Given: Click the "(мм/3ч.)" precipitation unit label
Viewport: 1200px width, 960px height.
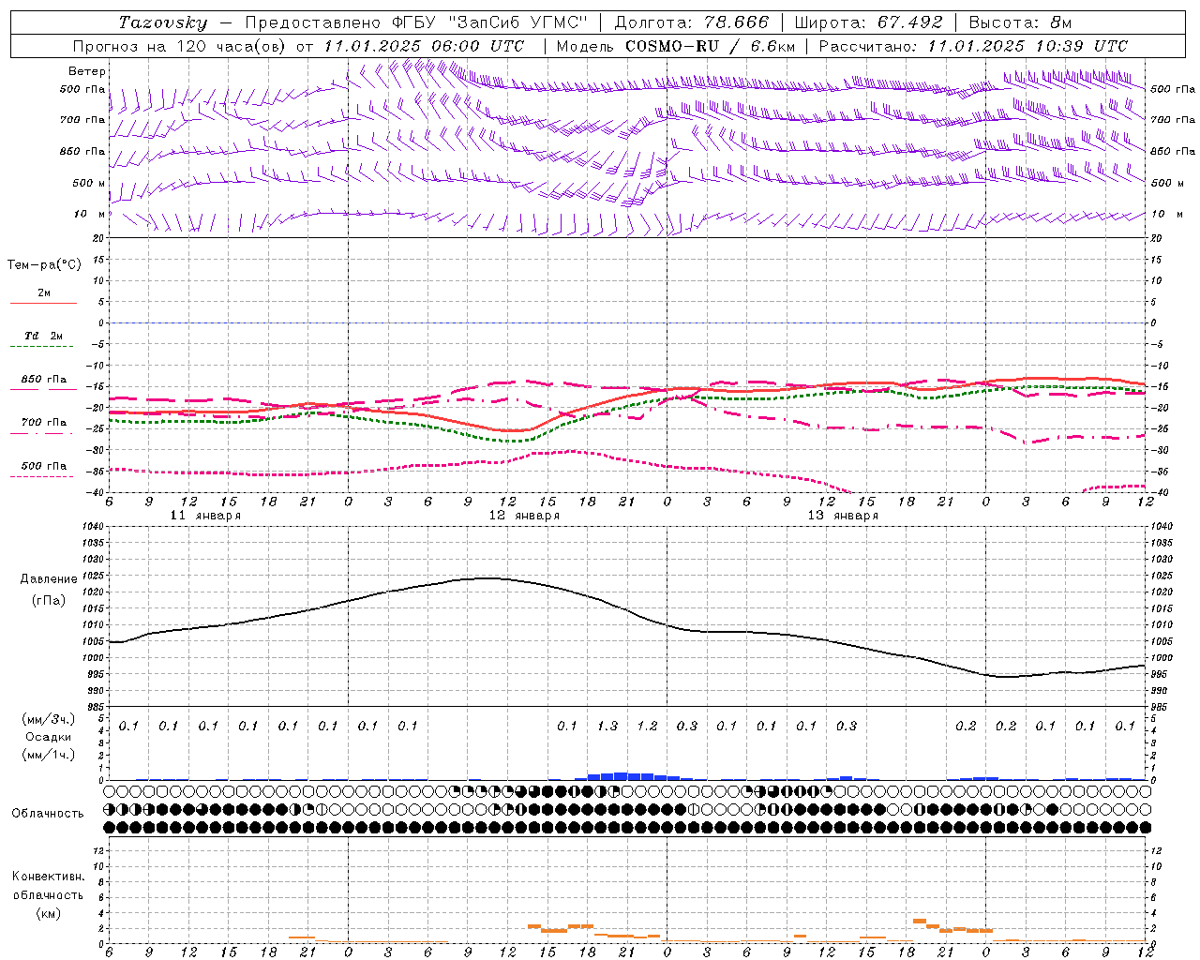Looking at the screenshot, I should tap(48, 719).
